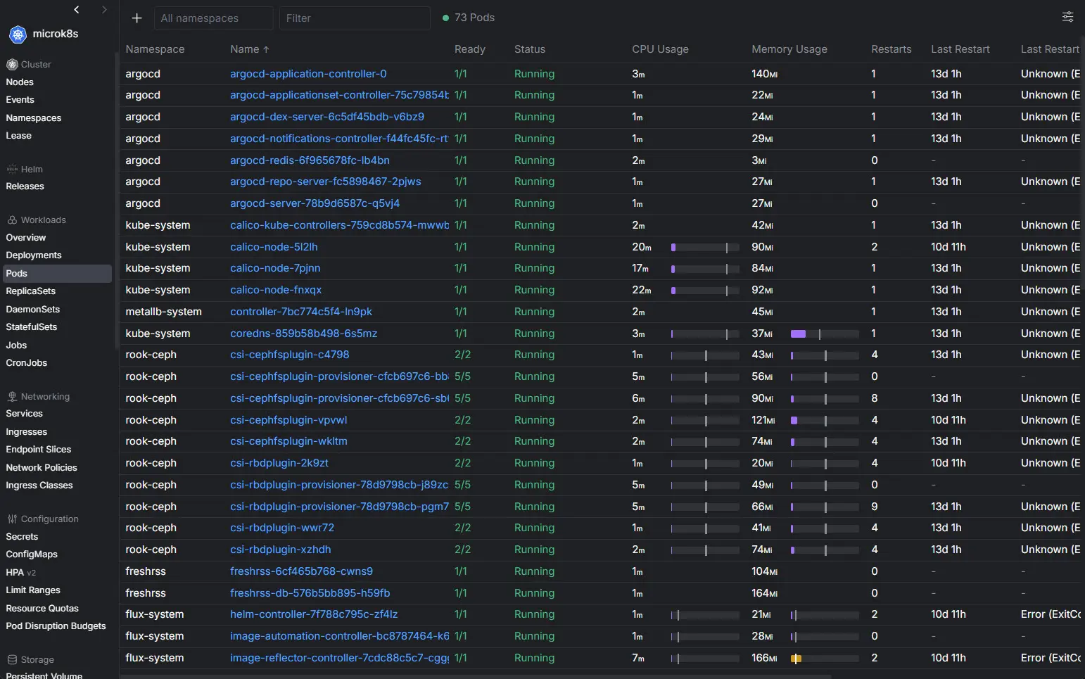Click the Cluster section wheel icon
Screen dimensions: 1085x679
tap(12, 65)
